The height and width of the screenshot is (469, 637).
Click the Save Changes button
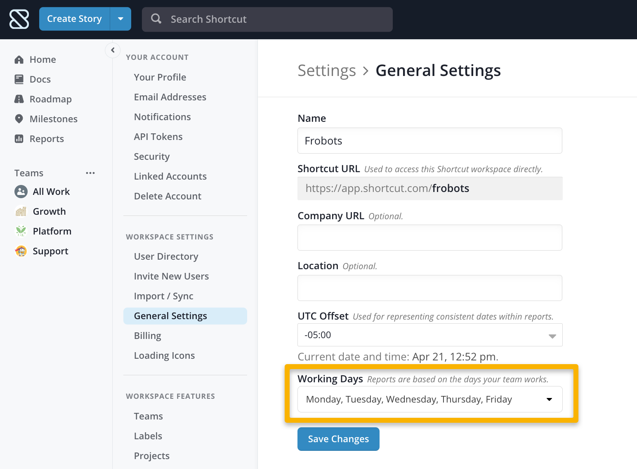click(x=338, y=439)
